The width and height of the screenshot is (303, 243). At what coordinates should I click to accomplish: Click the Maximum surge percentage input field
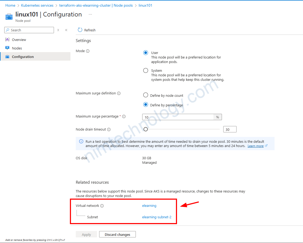pos(178,117)
